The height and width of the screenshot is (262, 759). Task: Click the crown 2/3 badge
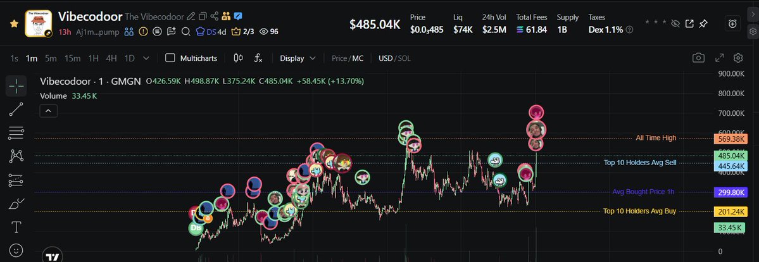[243, 32]
